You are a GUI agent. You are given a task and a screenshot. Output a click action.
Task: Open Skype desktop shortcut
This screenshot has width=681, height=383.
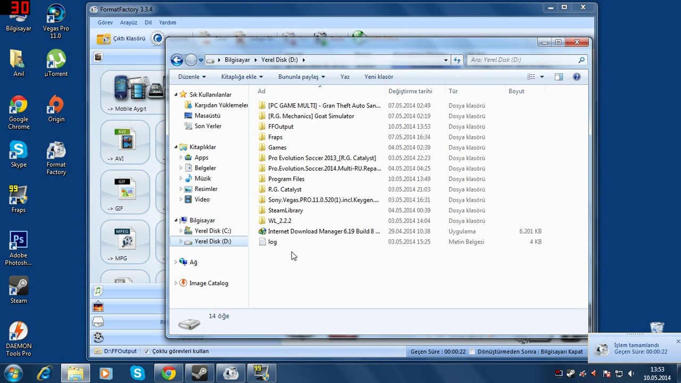pos(19,155)
